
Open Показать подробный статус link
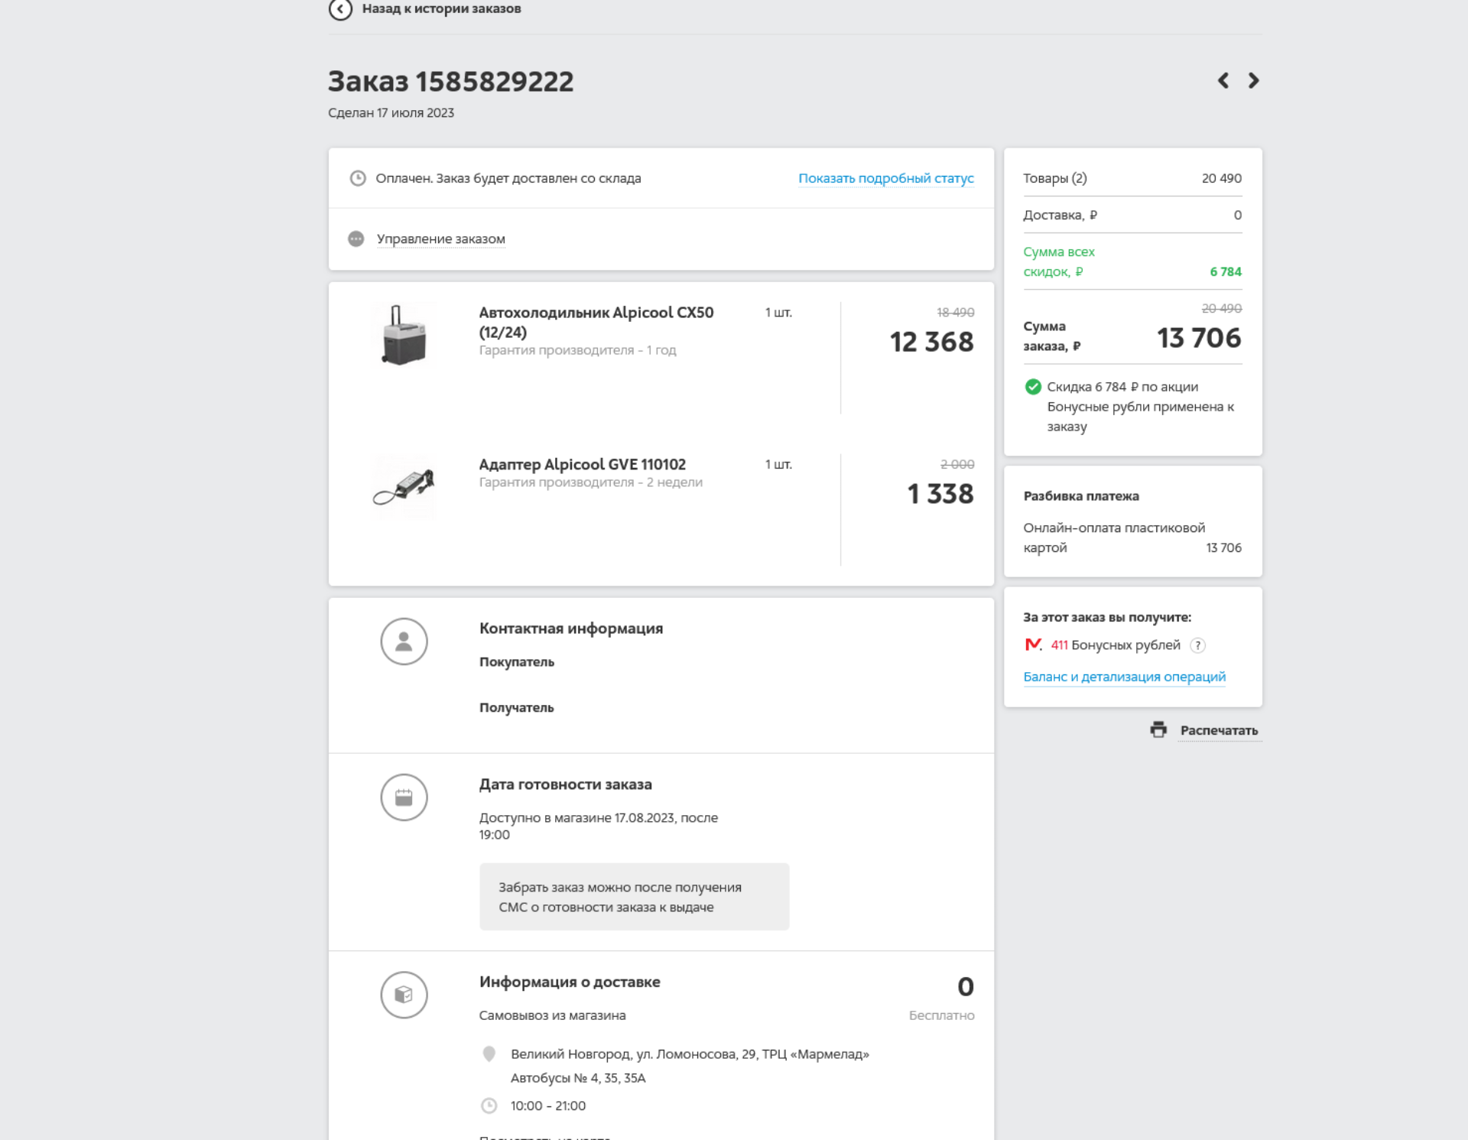(886, 178)
